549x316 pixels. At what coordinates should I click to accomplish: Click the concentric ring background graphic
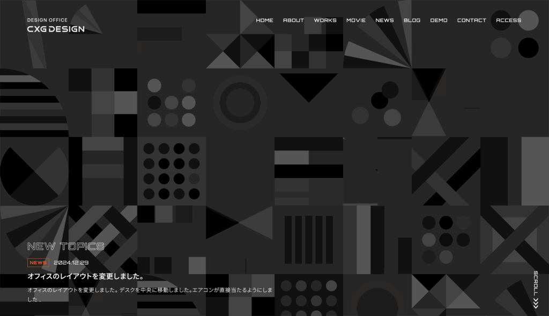click(x=240, y=102)
